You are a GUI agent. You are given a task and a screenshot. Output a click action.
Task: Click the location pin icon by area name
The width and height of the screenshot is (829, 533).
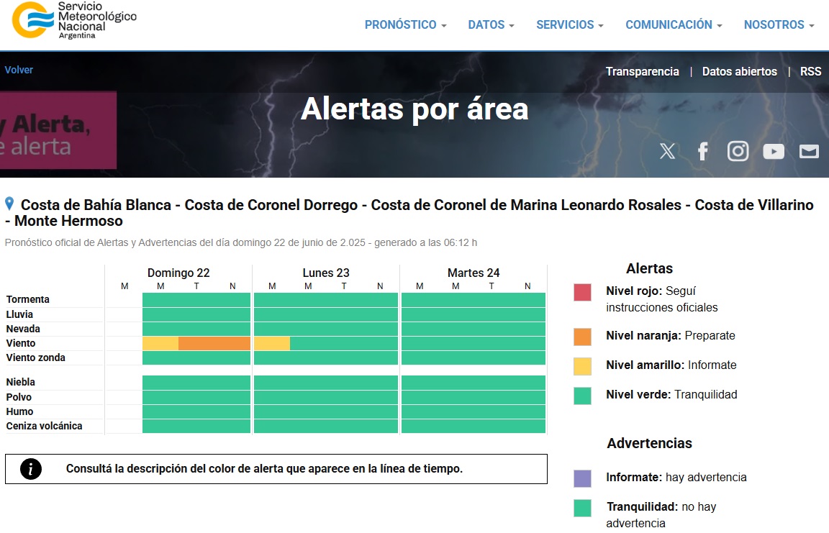[x=9, y=204]
